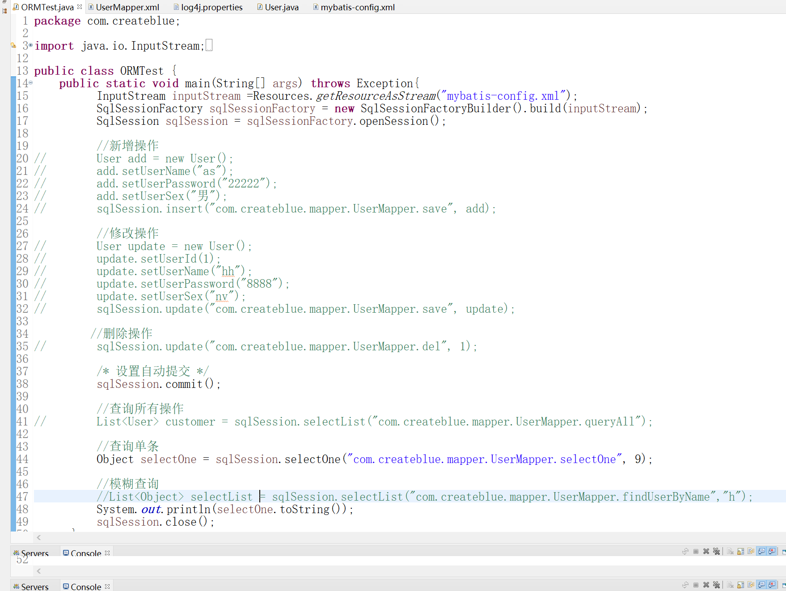Viewport: 786px width, 591px height.
Task: Click the UserMapper.xml tab file icon
Action: tap(91, 7)
